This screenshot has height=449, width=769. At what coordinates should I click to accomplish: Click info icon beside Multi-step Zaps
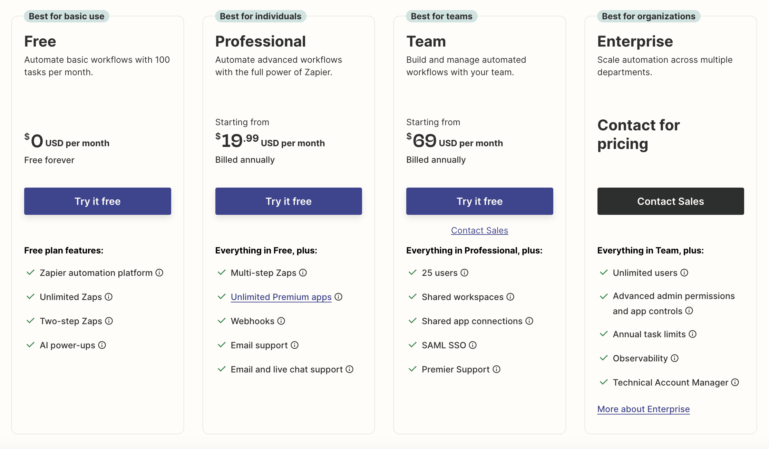point(303,273)
